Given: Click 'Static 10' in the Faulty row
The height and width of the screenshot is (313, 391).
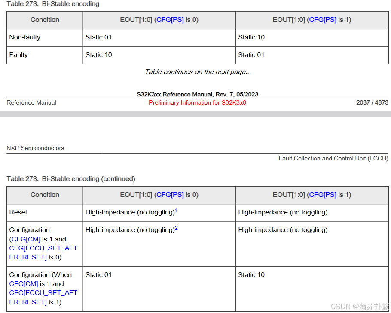Looking at the screenshot, I should coord(98,55).
